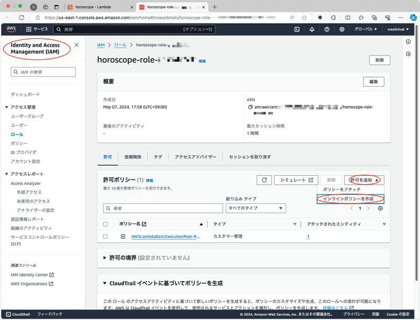The width and height of the screenshot is (420, 320).
Task: Expand the AWSLambdaBasicExecutionRole policy row details
Action: coord(123,237)
